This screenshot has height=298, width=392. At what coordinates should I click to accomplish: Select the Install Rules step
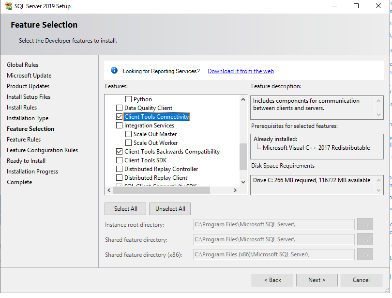22,108
